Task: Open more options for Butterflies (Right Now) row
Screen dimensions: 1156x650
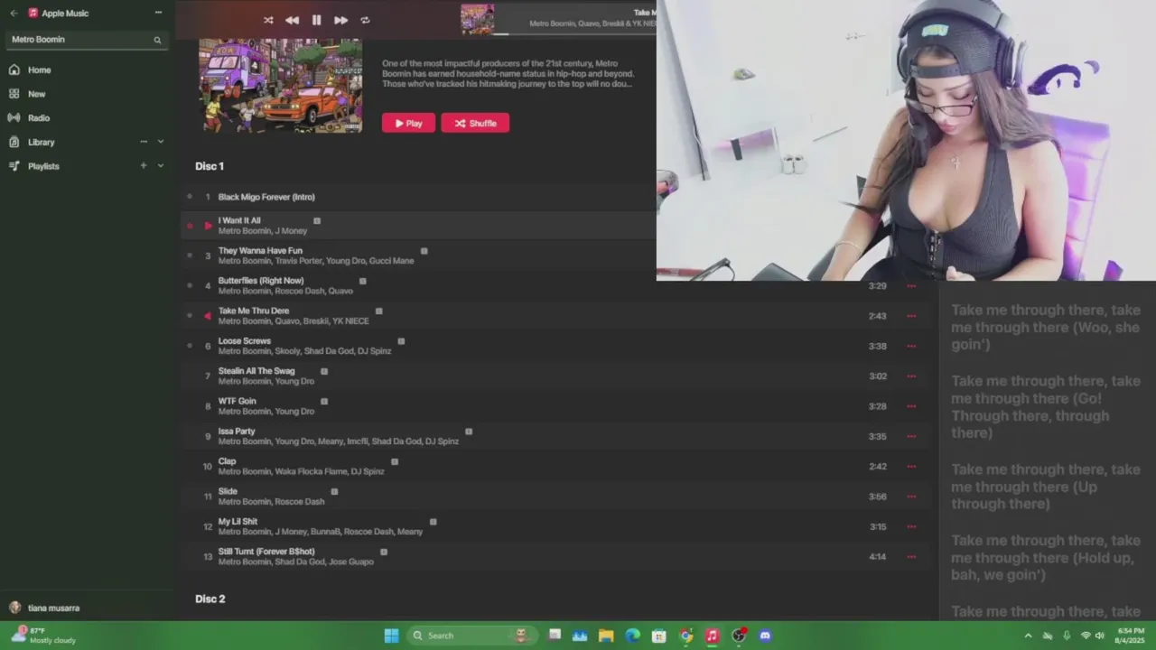Action: click(911, 286)
